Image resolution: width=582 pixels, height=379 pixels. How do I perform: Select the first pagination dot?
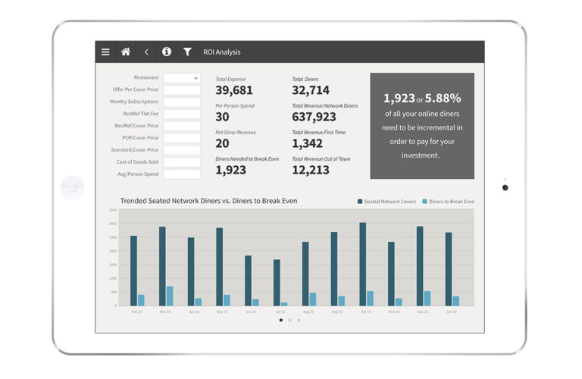click(281, 320)
